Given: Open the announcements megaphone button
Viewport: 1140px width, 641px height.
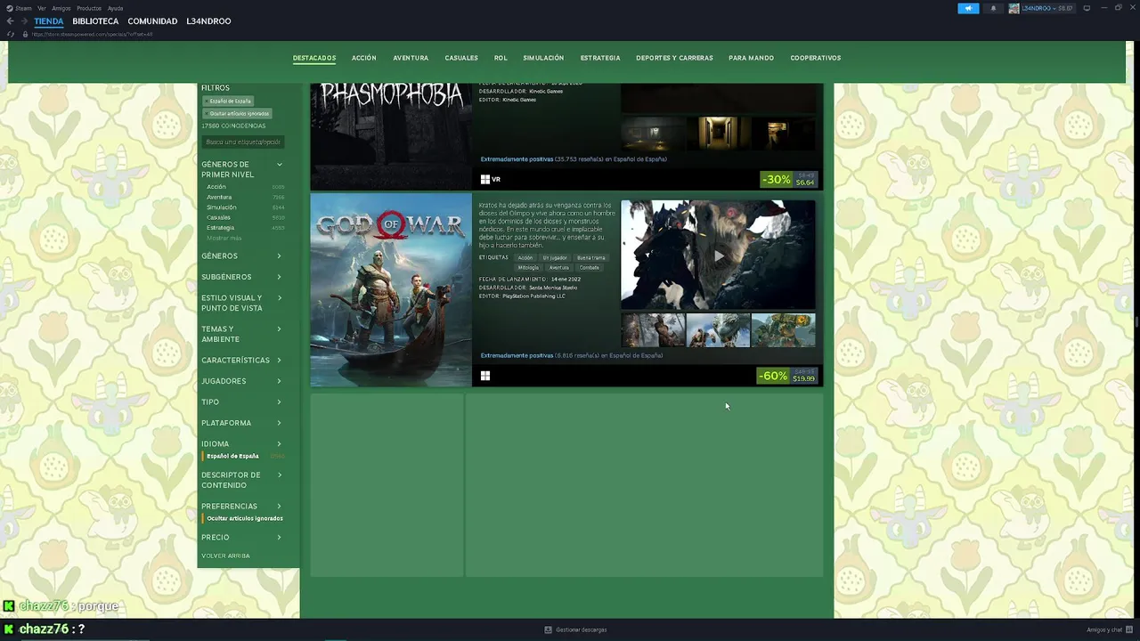Looking at the screenshot, I should coord(968,8).
